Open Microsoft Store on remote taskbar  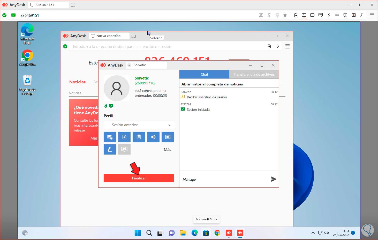click(206, 233)
